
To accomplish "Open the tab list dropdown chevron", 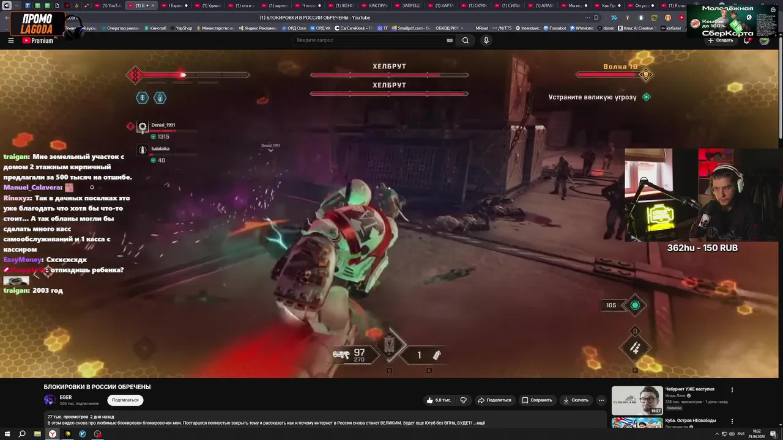I will (x=17, y=5).
